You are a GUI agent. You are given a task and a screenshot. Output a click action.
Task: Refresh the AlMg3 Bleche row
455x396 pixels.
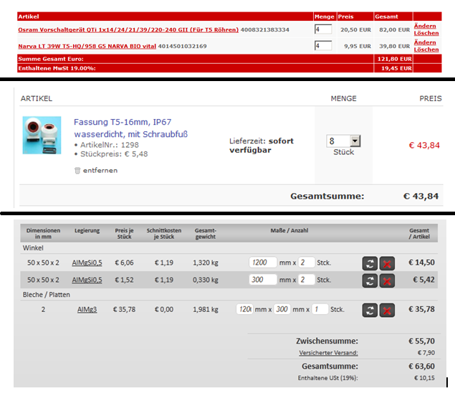pos(370,310)
